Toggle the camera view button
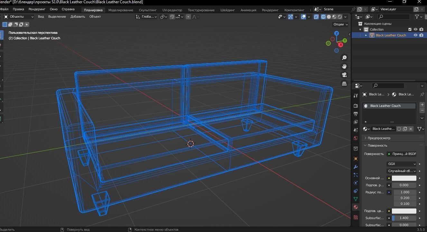This screenshot has width=427, height=232. click(344, 75)
